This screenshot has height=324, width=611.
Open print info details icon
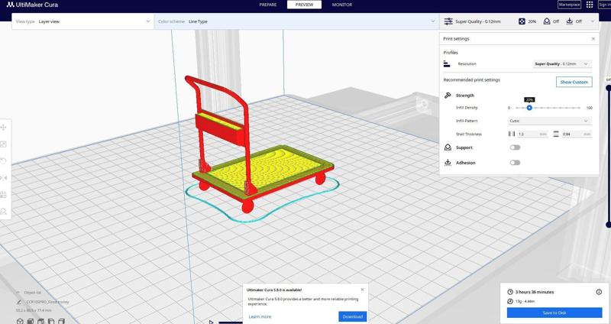599,292
